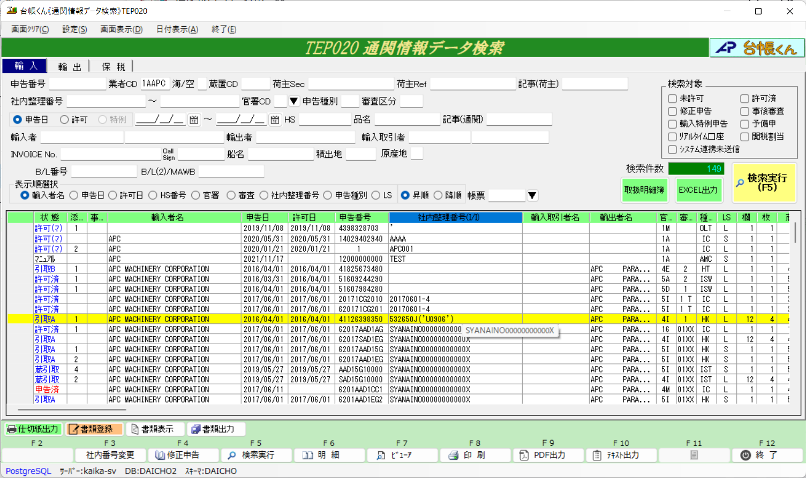Open 明細 details with F6 button
806x478 pixels.
[x=329, y=455]
